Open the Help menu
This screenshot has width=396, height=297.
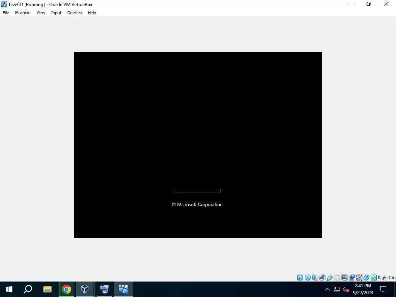[92, 13]
